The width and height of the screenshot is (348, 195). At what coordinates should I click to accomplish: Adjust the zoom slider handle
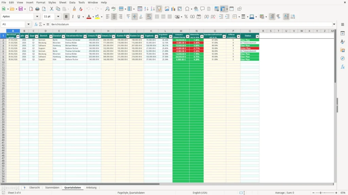click(x=320, y=193)
